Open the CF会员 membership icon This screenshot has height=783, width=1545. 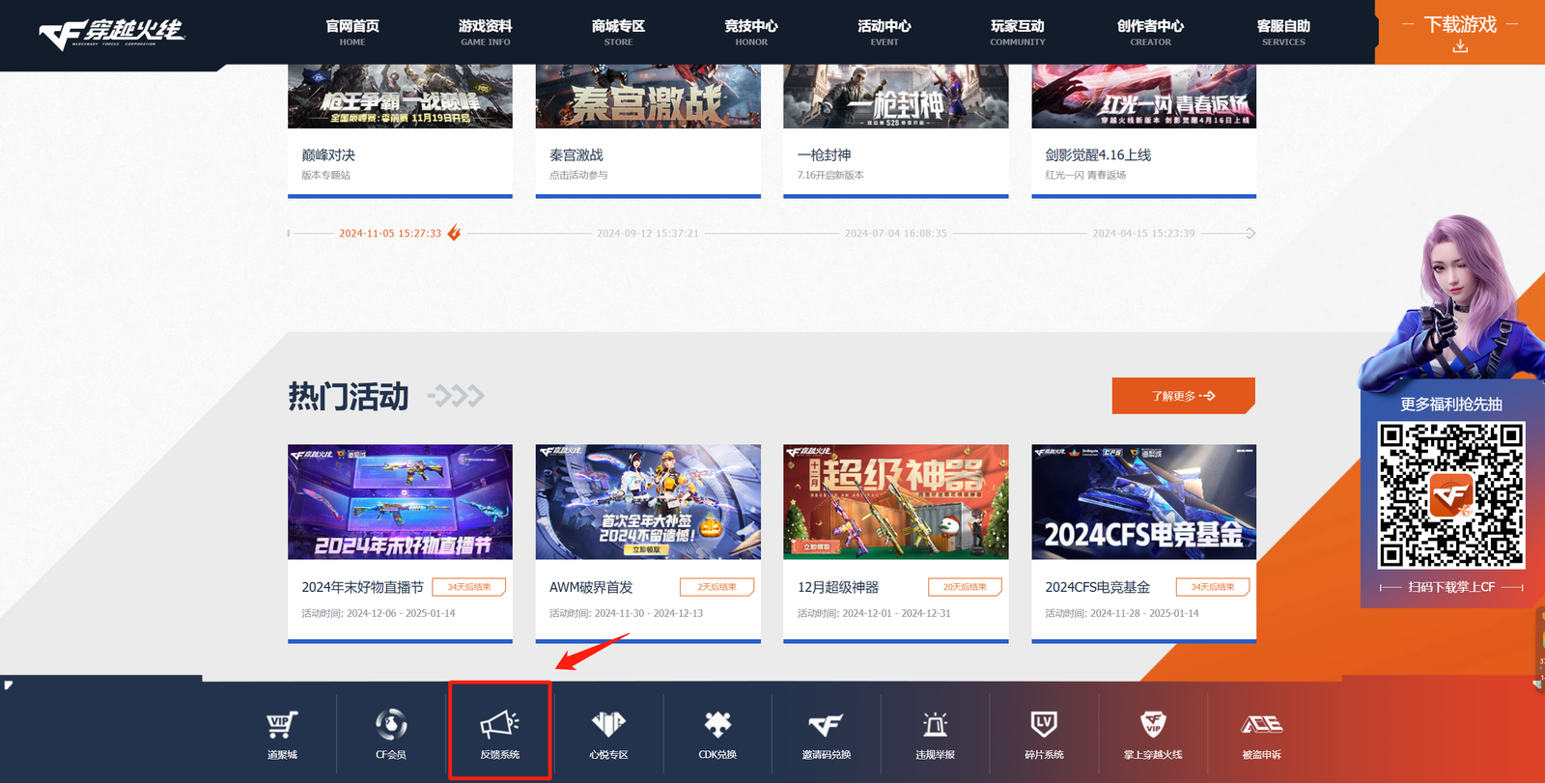tap(391, 724)
